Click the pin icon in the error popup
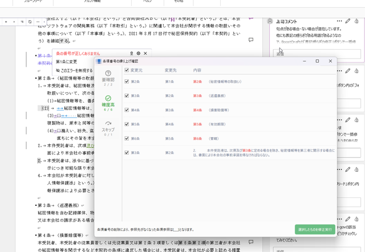The width and height of the screenshot is (365, 252). 131,53
